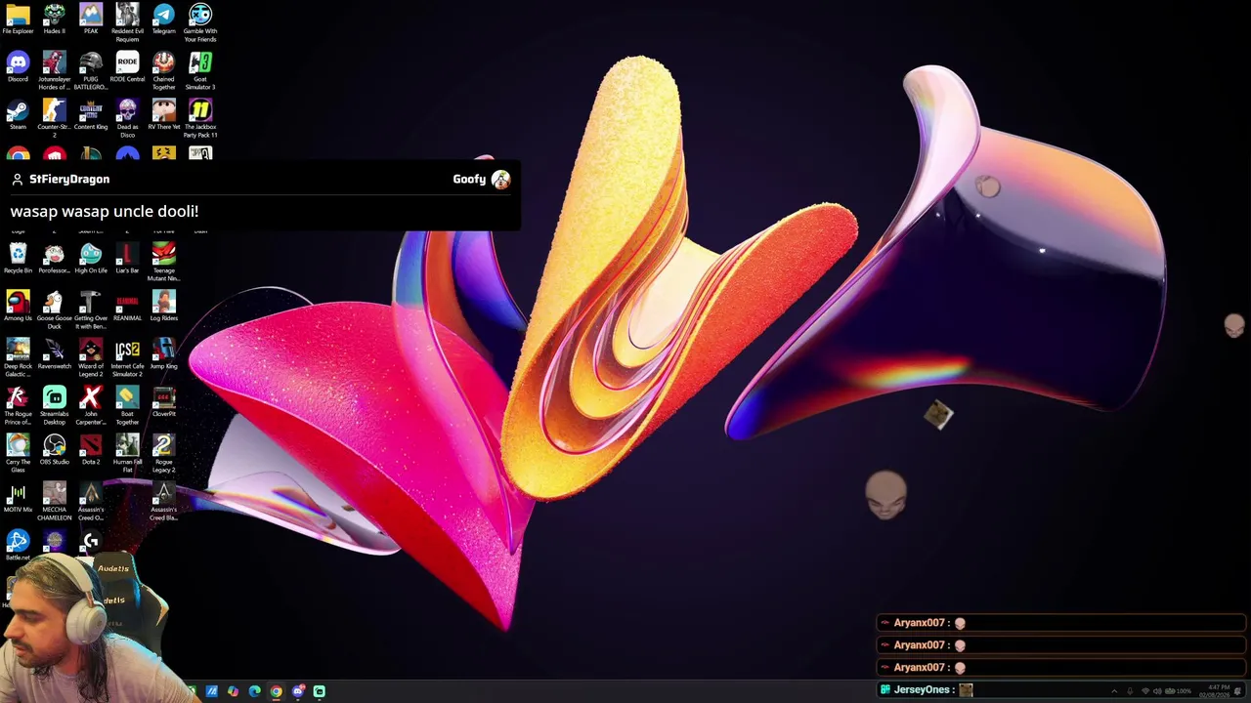Launch Assassin's Creed O... shortcut
The width and height of the screenshot is (1251, 703).
91,502
